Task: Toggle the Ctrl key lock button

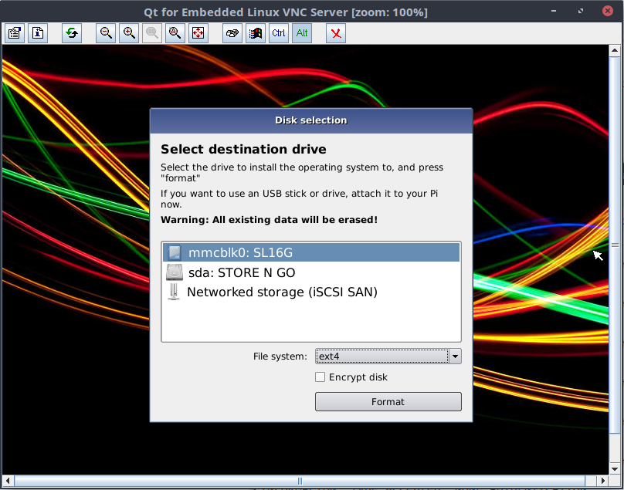Action: pos(279,33)
